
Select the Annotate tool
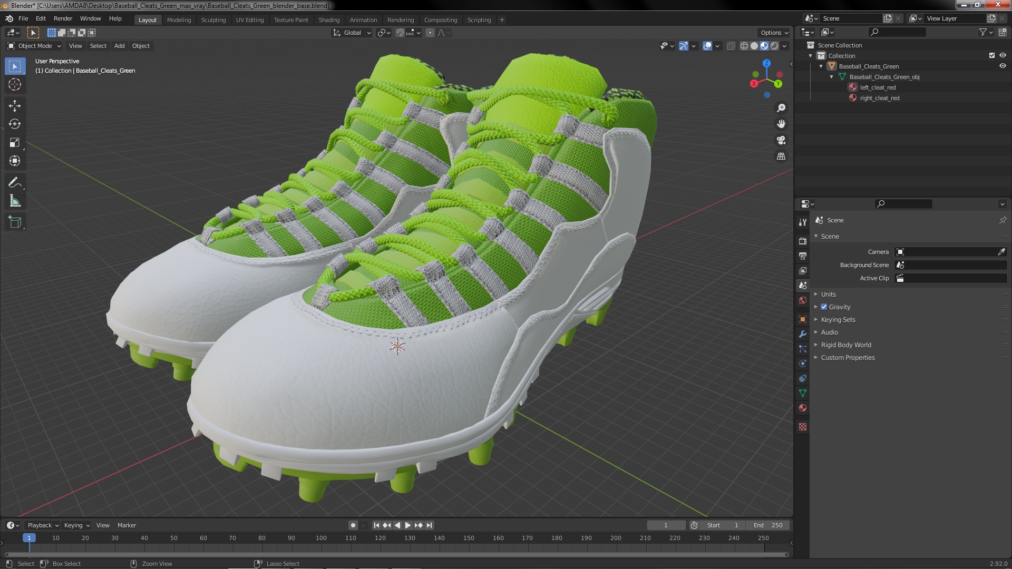point(15,182)
